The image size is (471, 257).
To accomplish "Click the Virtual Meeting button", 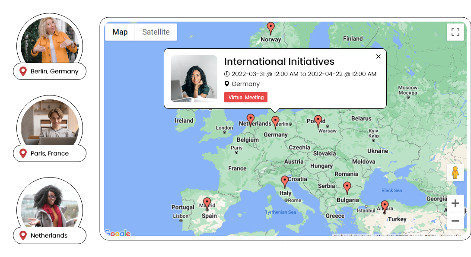I will tap(245, 97).
